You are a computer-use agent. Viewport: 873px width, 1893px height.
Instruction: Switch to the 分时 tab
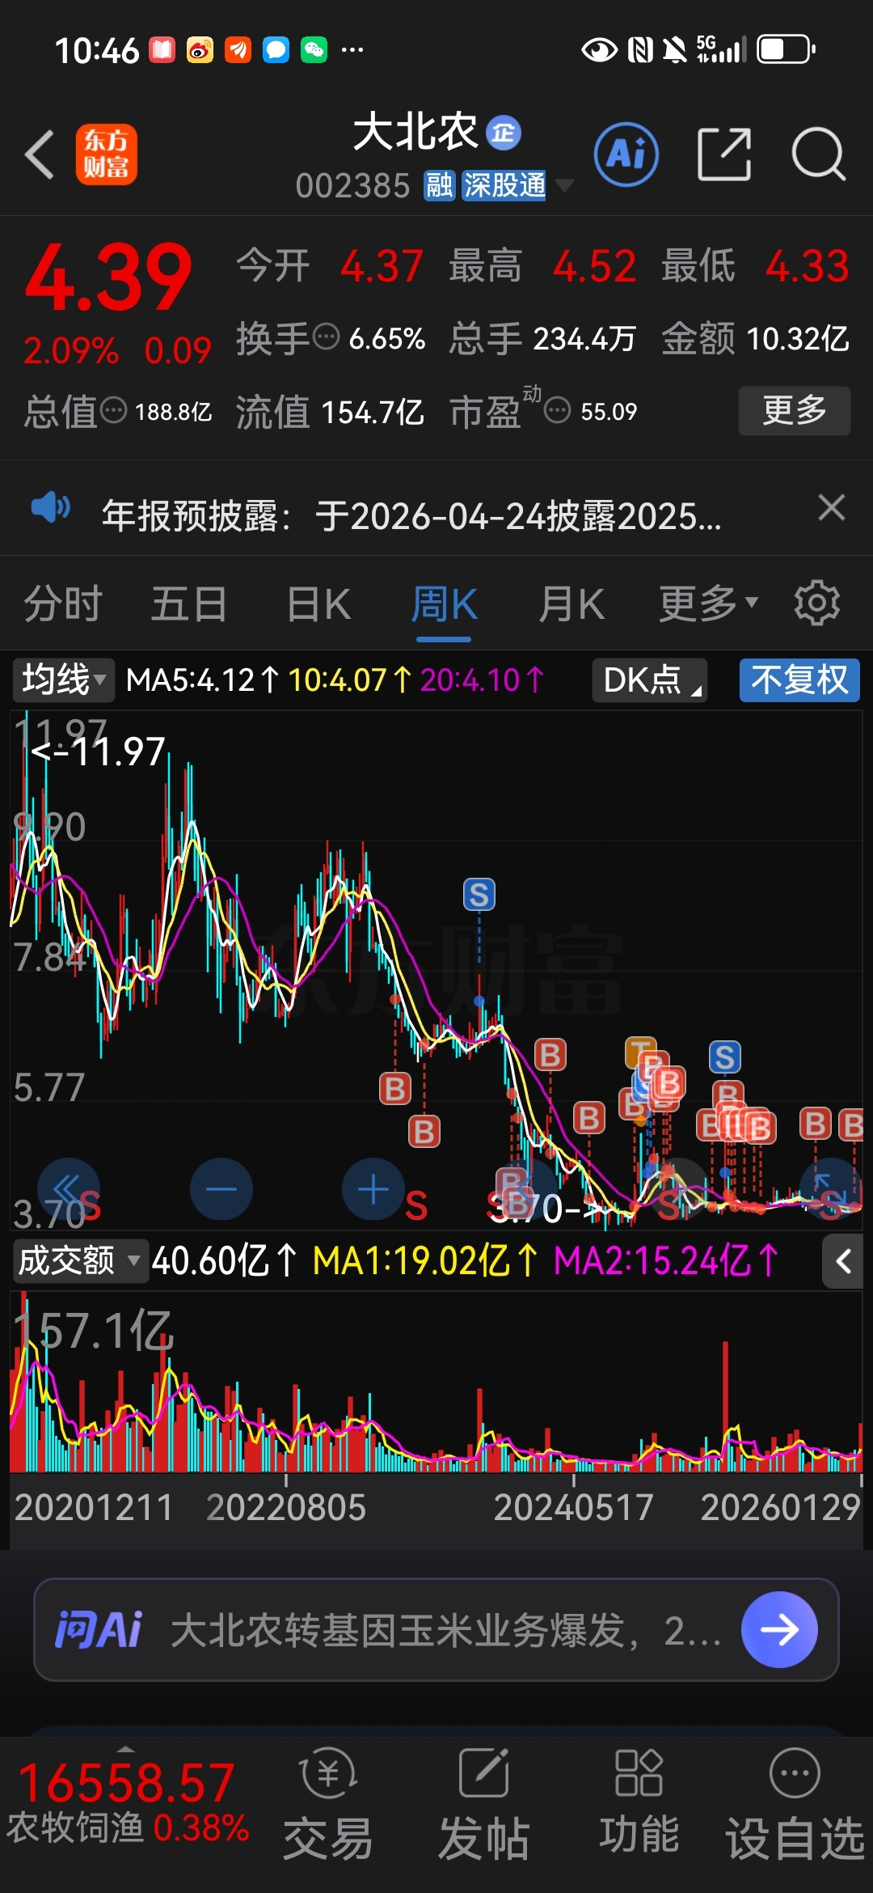pos(62,603)
